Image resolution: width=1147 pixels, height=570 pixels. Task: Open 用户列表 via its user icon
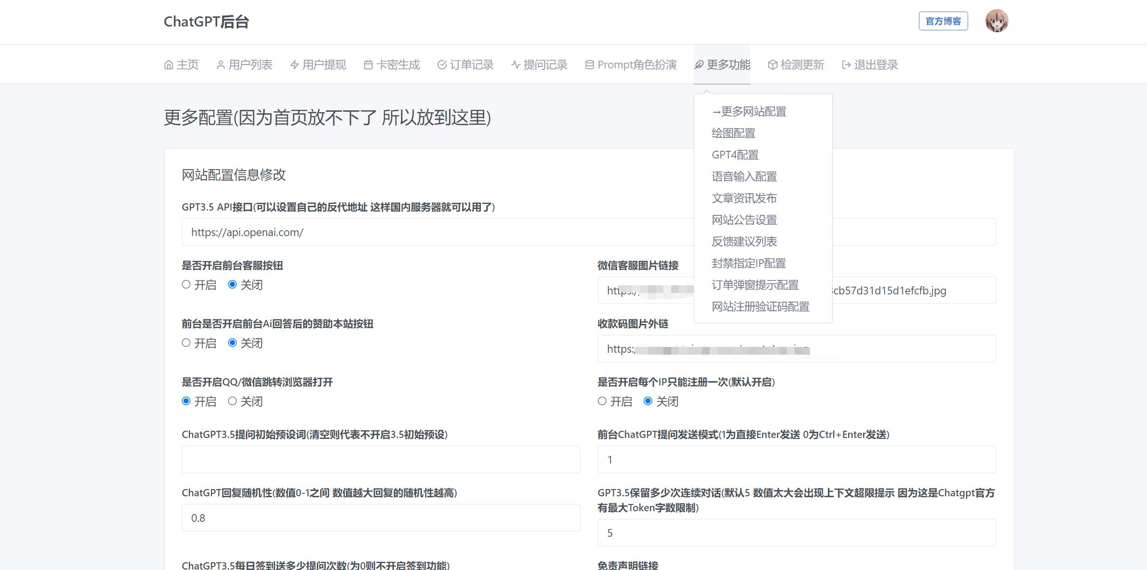tap(221, 64)
